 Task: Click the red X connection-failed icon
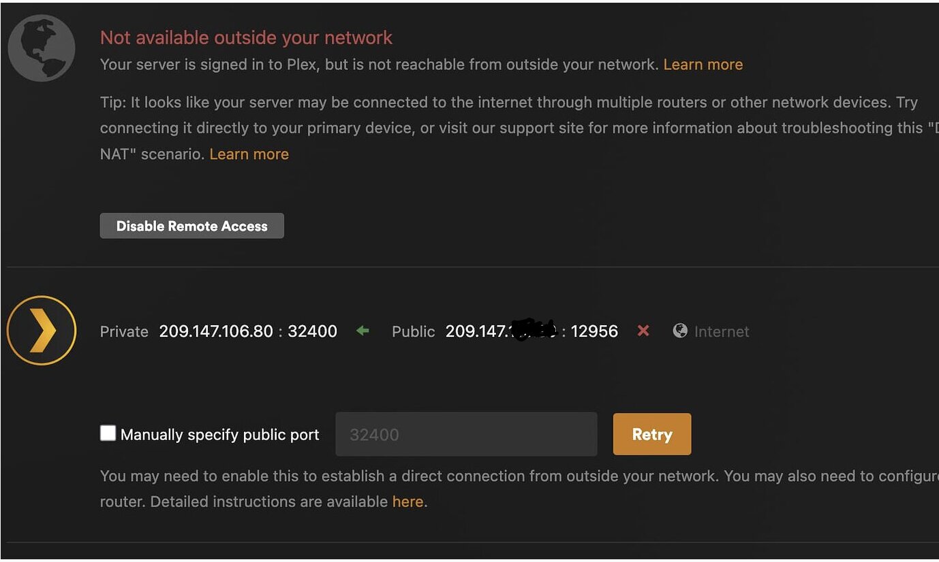click(643, 331)
